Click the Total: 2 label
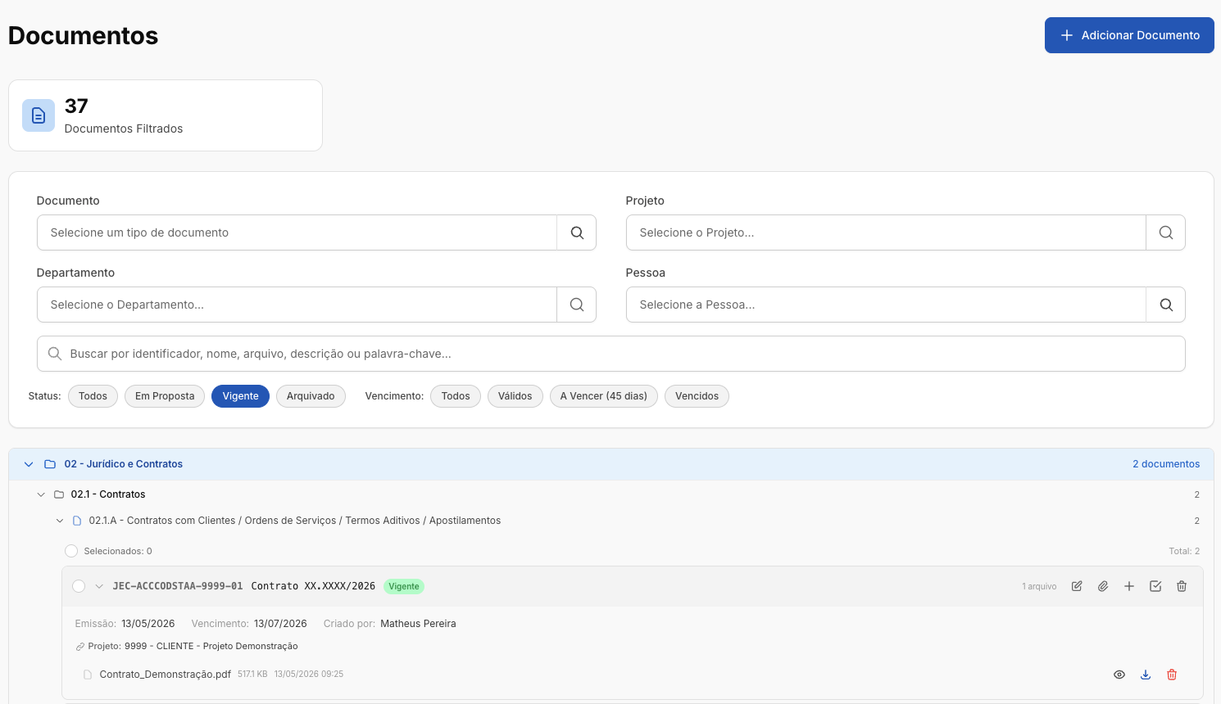 pos(1184,551)
